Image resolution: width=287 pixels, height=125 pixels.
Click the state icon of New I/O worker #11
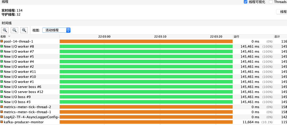(2, 72)
